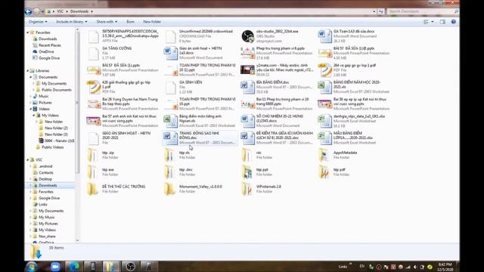Select Public Documents in navigation pane

tap(57, 90)
